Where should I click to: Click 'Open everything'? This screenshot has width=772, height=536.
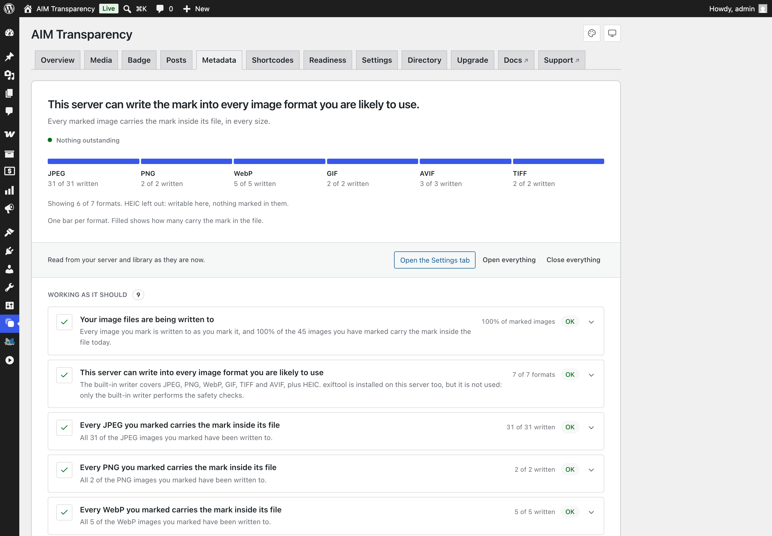click(x=509, y=260)
